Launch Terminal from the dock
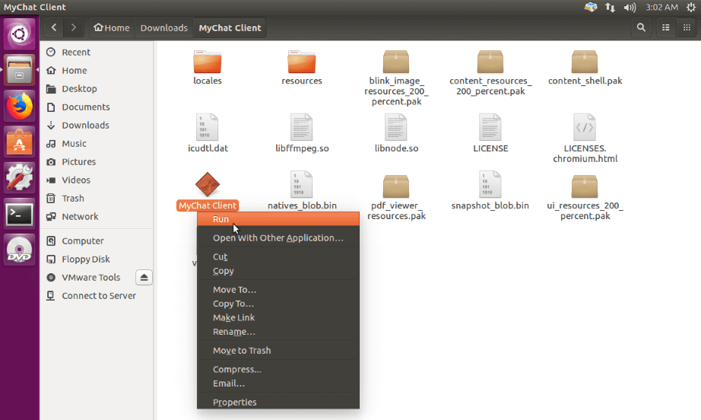701x420 pixels. pos(19,215)
